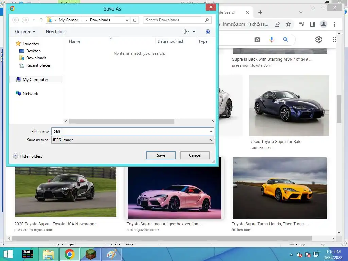
Task: Open Chrome tab search chevron
Action: coord(301,12)
